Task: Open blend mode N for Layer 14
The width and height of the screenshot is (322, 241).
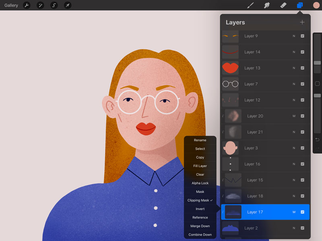Action: pos(294,52)
